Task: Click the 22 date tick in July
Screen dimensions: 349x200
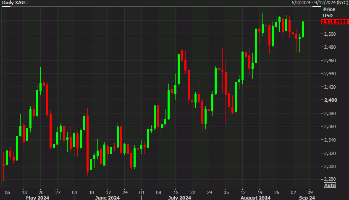Action: [192, 192]
